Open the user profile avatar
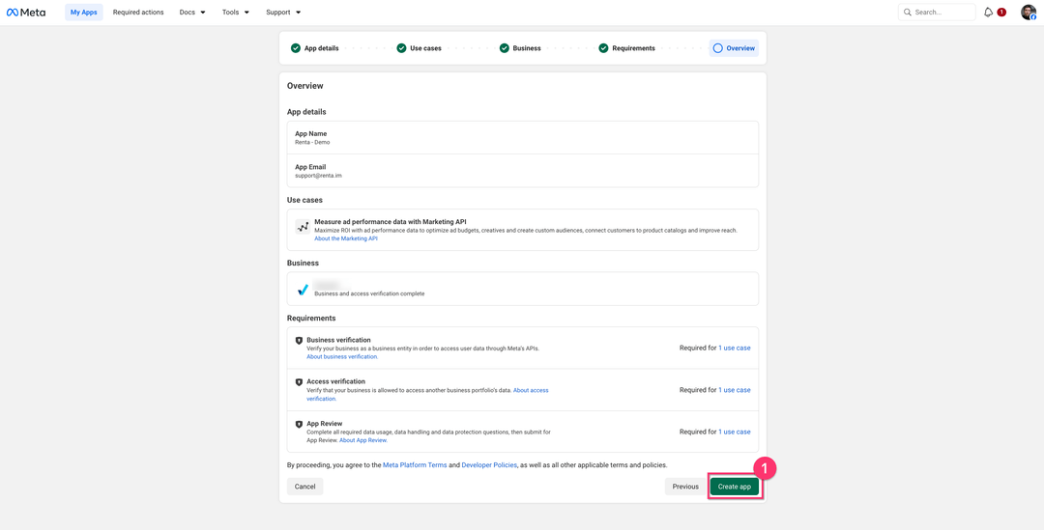 pos(1028,12)
